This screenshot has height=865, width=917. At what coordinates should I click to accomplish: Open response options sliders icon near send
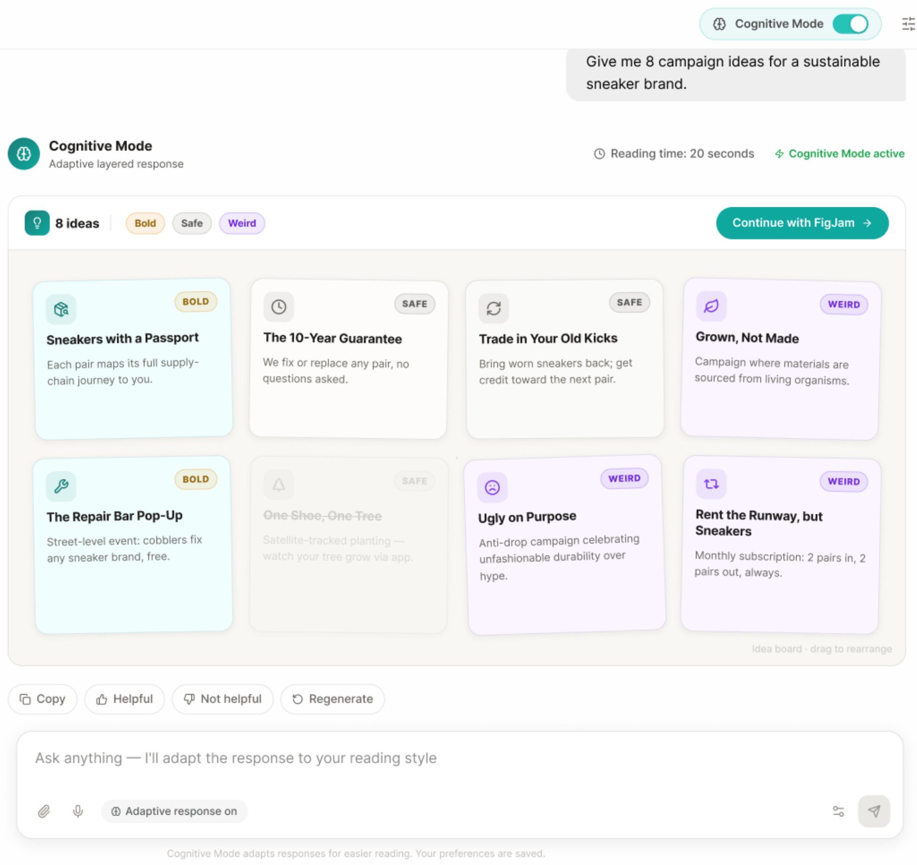pos(838,811)
